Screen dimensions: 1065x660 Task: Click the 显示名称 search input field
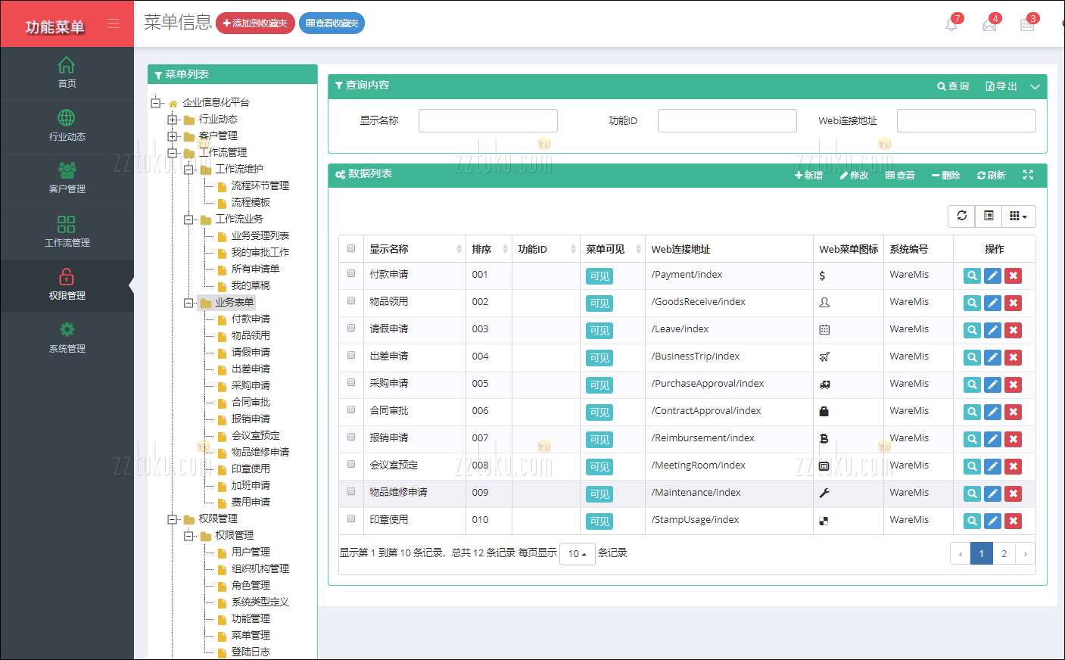488,121
